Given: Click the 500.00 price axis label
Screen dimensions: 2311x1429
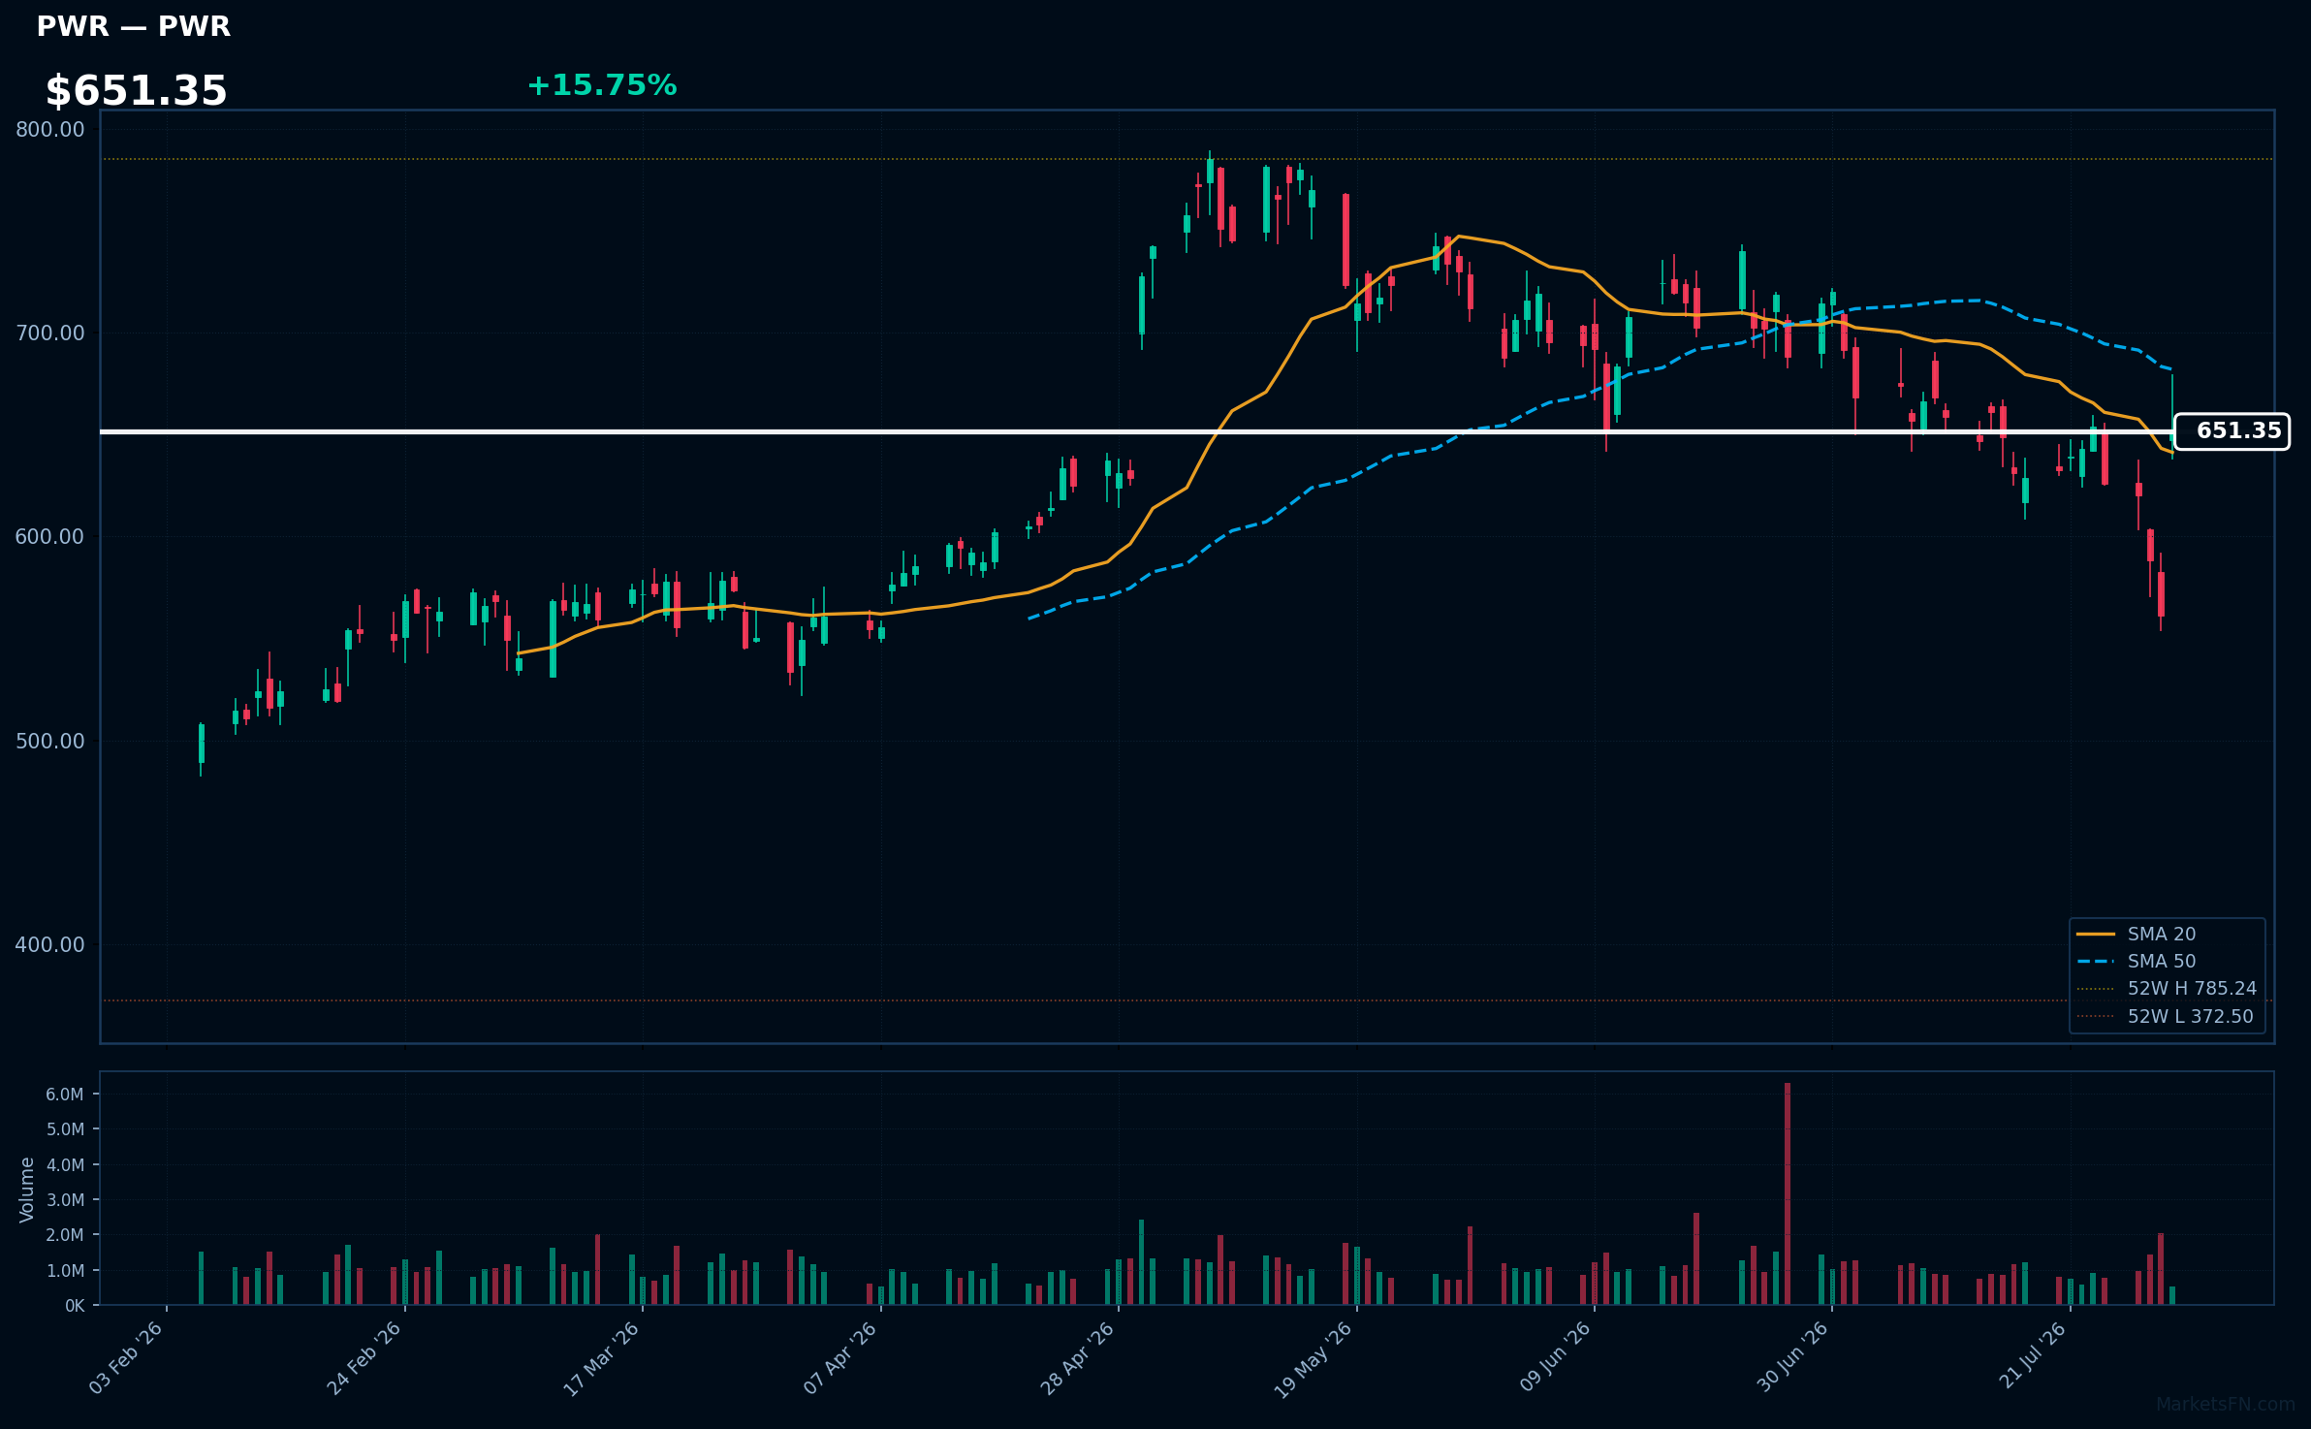Looking at the screenshot, I should coord(50,741).
